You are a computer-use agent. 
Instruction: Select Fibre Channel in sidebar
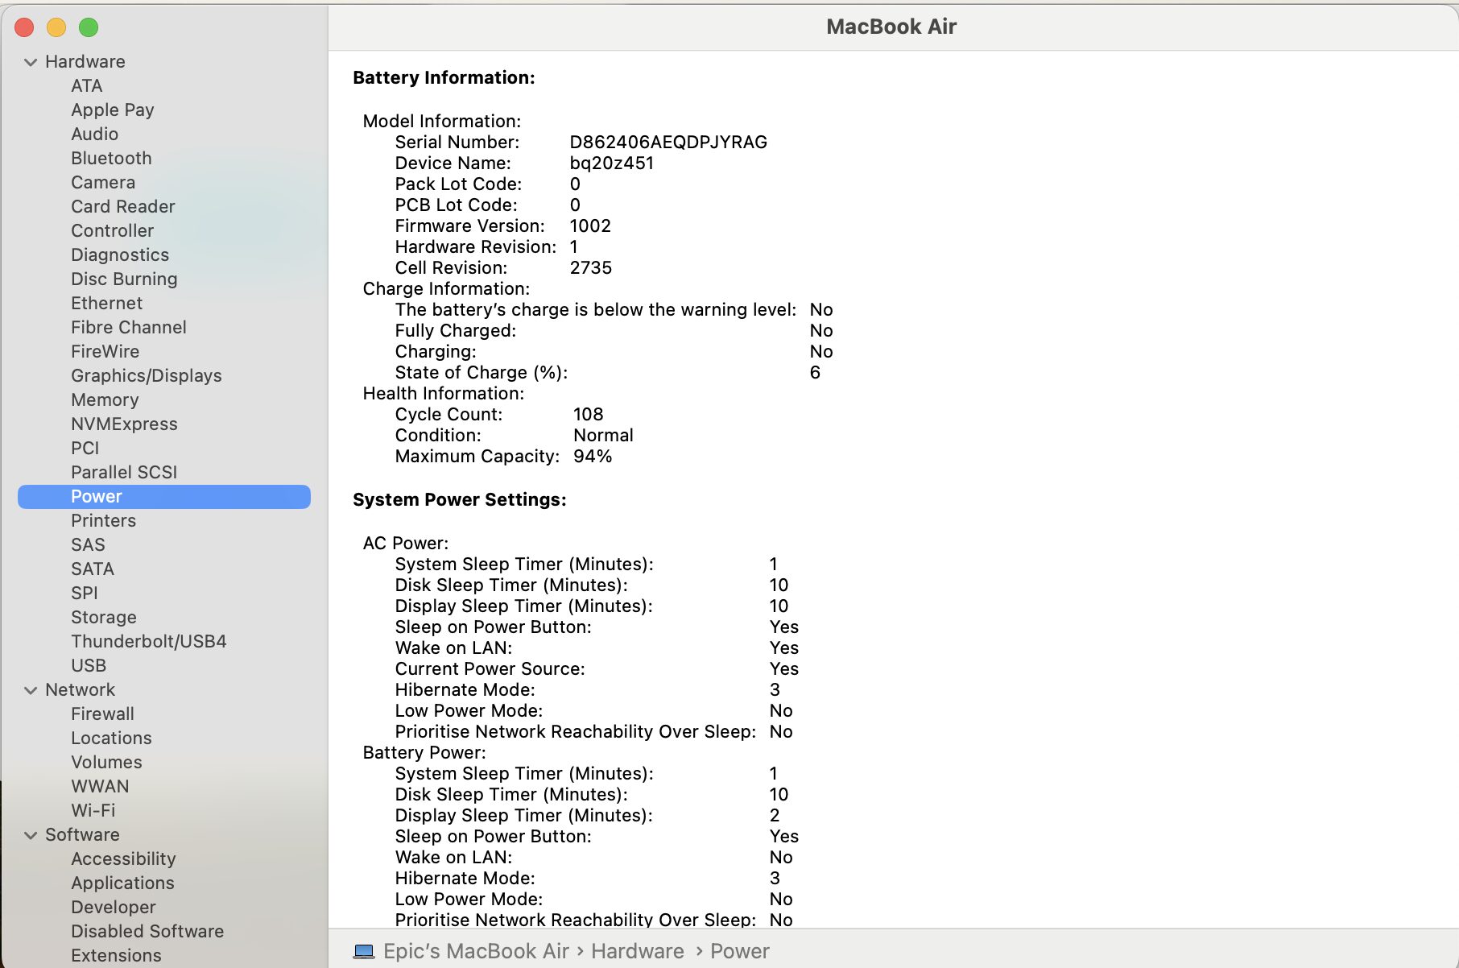(x=129, y=328)
